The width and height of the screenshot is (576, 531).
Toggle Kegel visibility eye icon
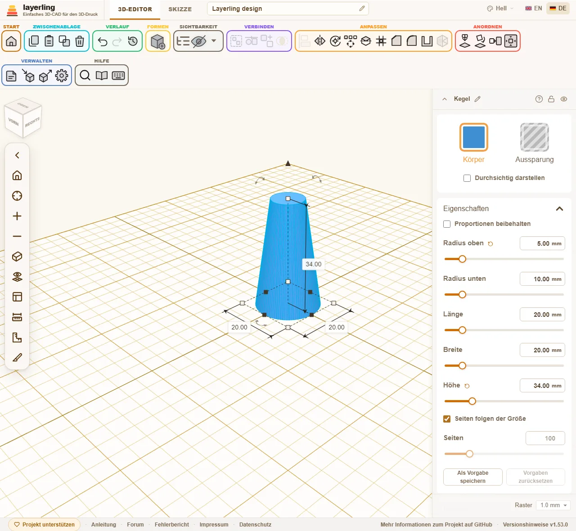[x=564, y=99]
